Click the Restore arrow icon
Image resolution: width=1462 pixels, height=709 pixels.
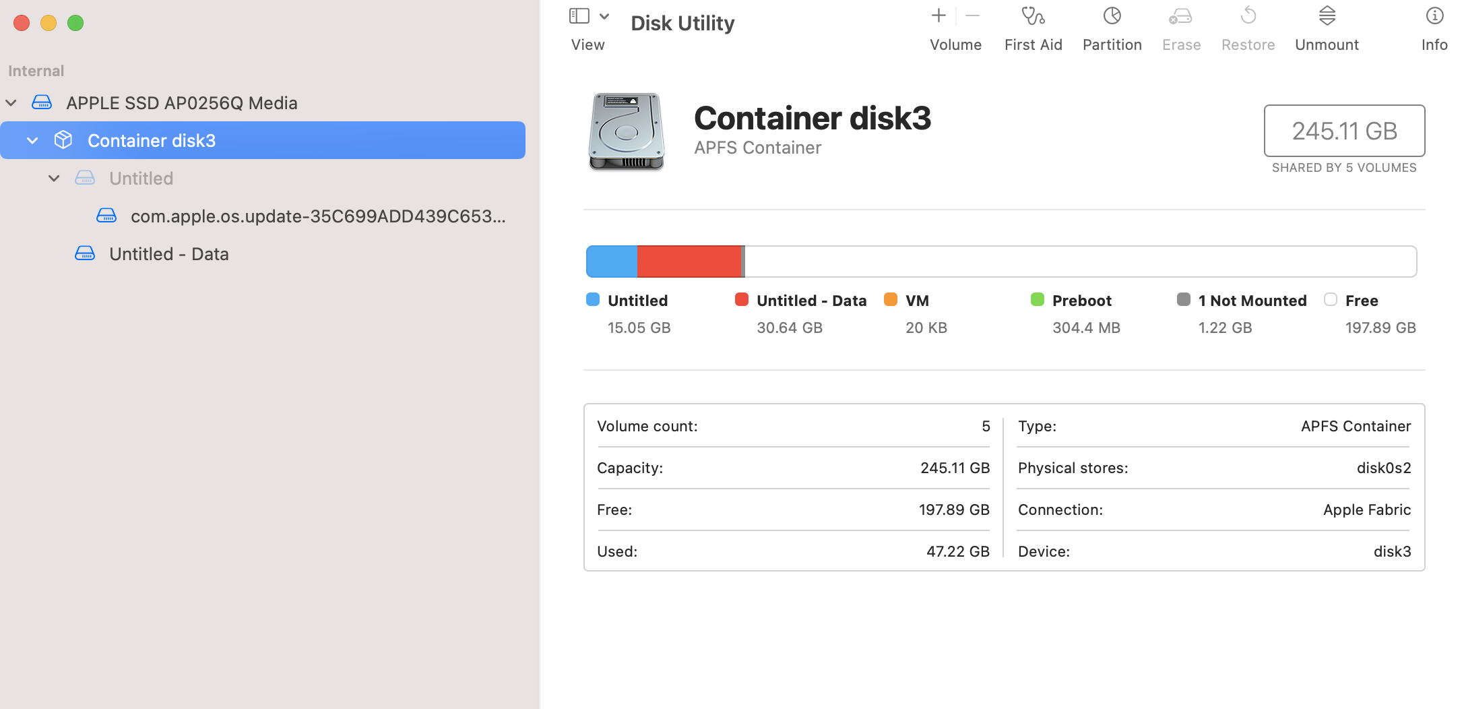[1248, 16]
